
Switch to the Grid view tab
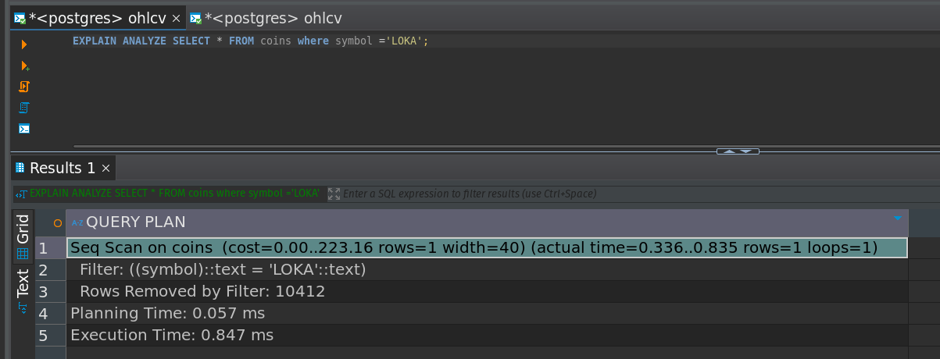coord(23,237)
